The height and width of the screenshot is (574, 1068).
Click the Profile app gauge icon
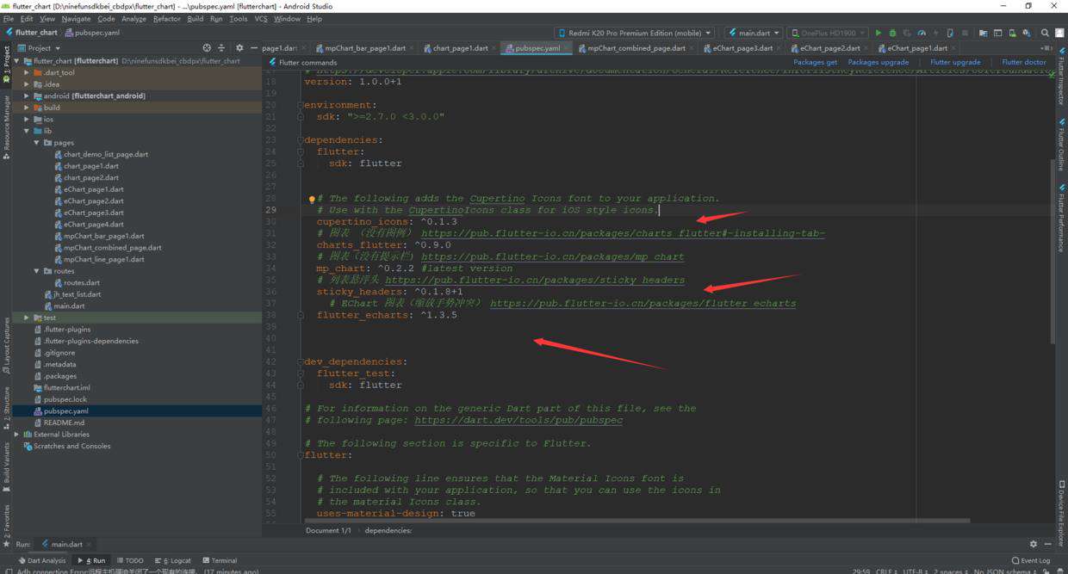[922, 33]
